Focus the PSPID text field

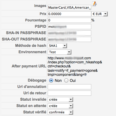click(69, 27)
